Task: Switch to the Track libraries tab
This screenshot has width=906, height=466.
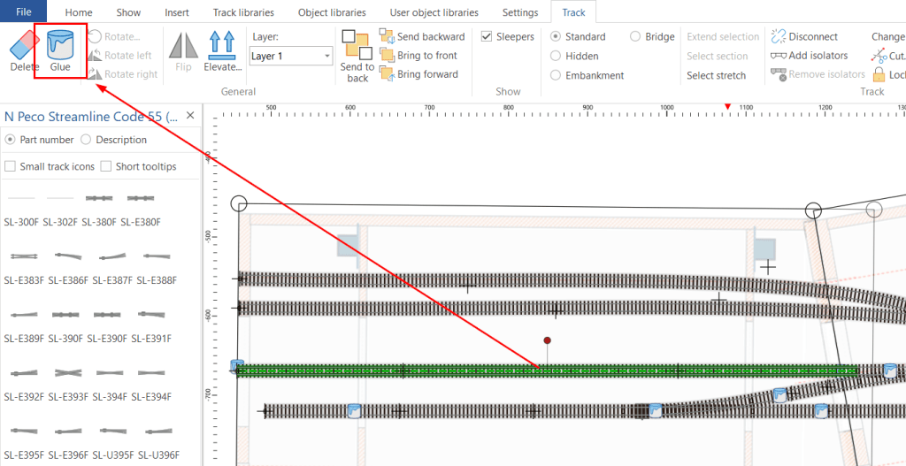Action: click(x=243, y=12)
